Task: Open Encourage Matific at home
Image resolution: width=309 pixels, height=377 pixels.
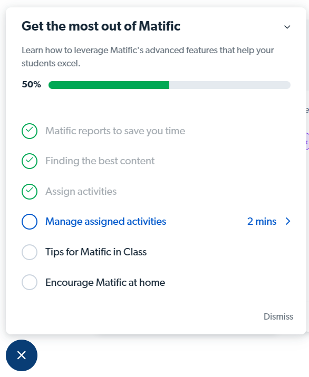Action: tap(105, 282)
